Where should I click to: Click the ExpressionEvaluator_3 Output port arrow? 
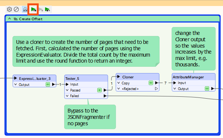tap(53, 84)
